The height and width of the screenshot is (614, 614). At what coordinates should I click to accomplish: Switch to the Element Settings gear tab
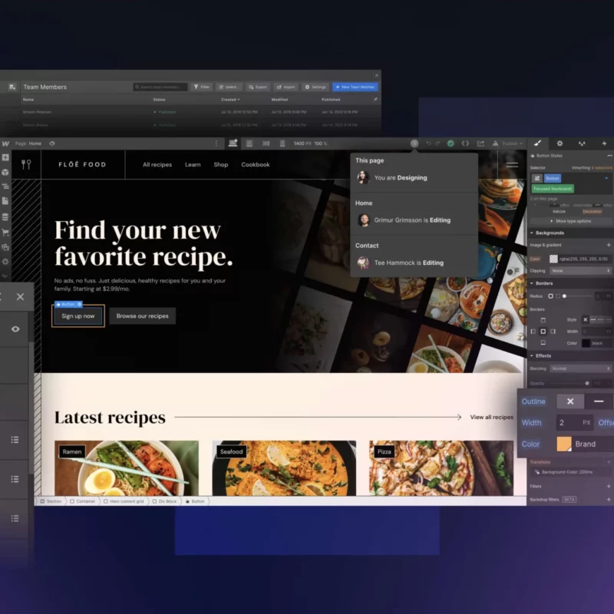(x=560, y=144)
